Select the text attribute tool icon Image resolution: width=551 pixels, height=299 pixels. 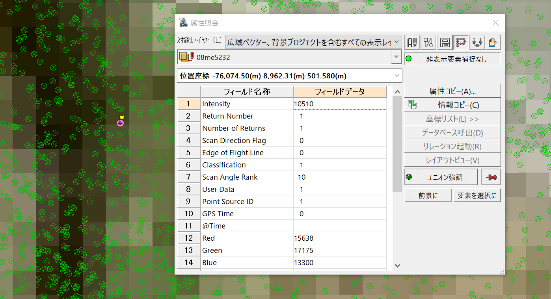point(413,42)
